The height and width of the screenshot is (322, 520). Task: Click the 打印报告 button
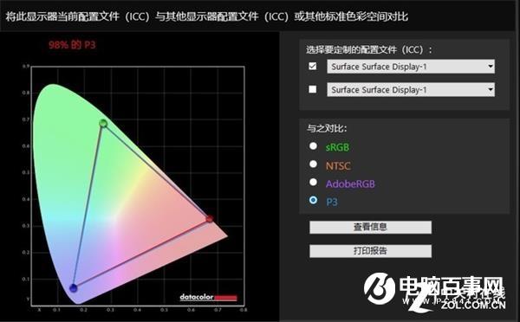click(370, 251)
